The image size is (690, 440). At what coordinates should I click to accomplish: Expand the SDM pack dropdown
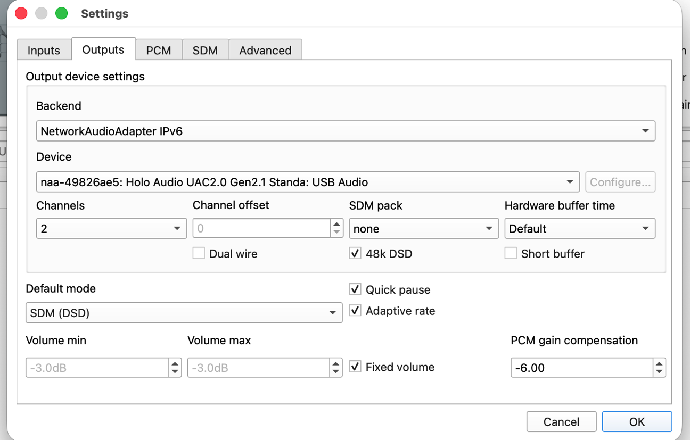point(423,229)
